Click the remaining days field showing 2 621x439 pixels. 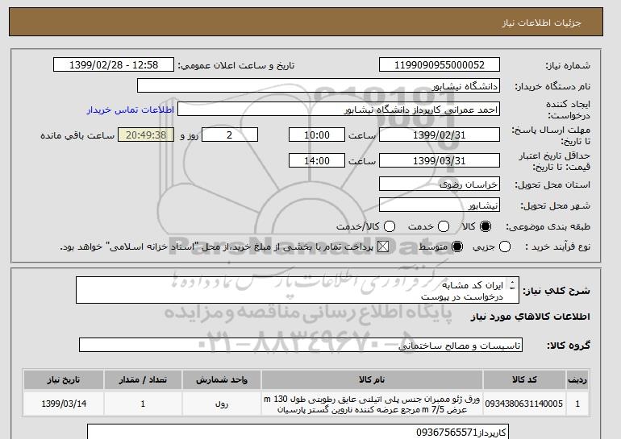coord(230,135)
